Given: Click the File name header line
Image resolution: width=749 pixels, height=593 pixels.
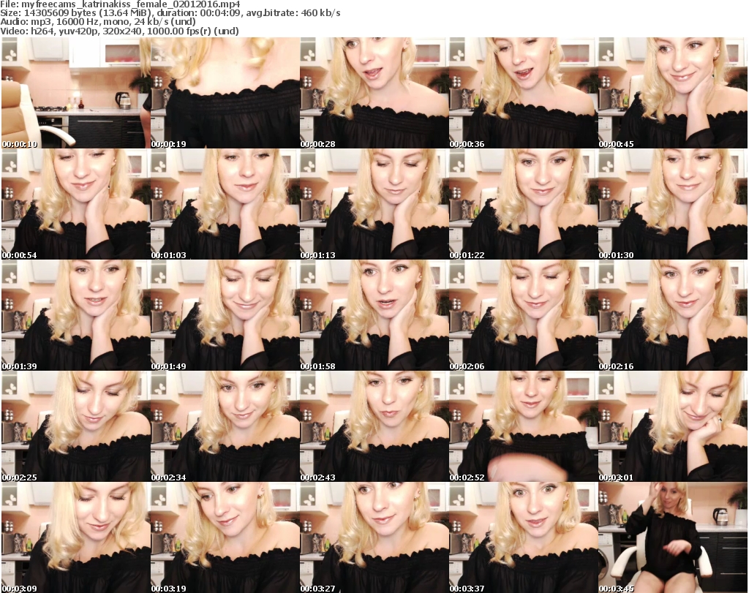Looking at the screenshot, I should tap(121, 4).
